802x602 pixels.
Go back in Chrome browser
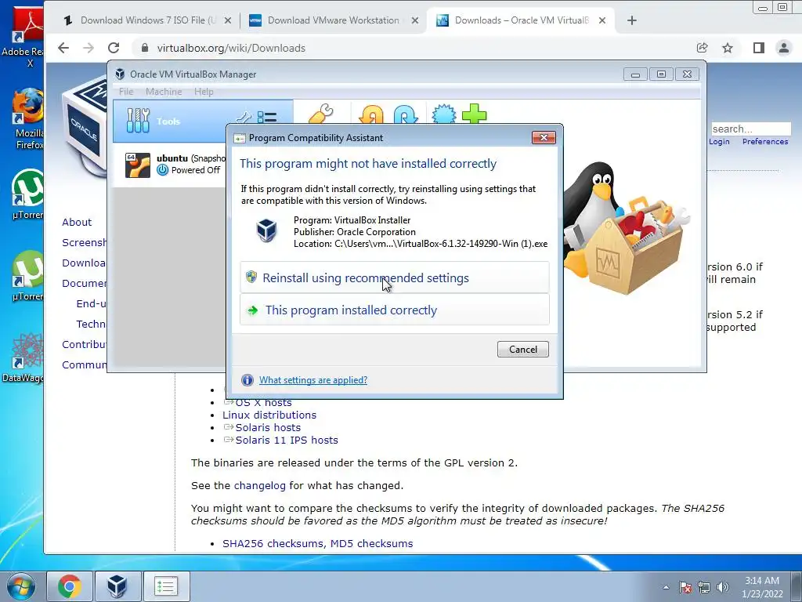[x=63, y=48]
